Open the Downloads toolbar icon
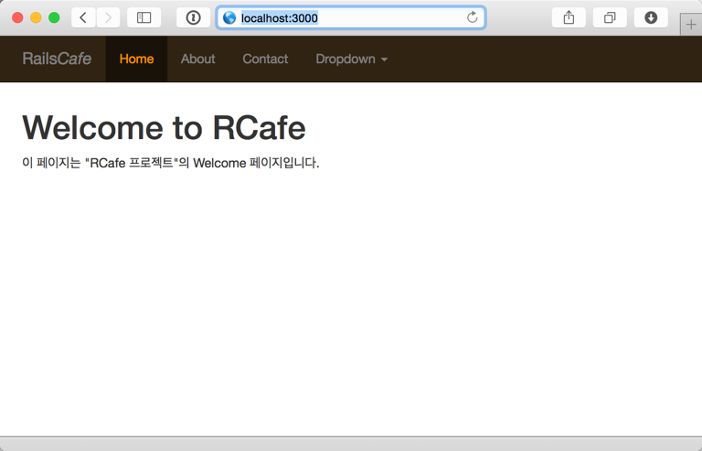The width and height of the screenshot is (702, 451). (651, 18)
